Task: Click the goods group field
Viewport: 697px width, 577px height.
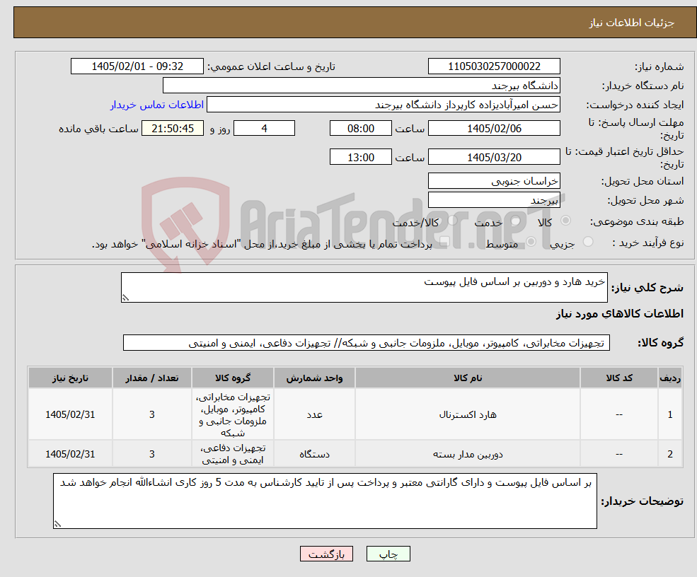Action: pos(367,342)
